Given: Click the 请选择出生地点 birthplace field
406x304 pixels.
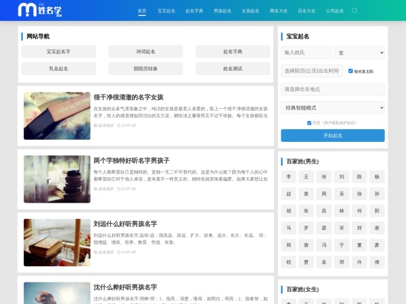Looking at the screenshot, I should 333,89.
